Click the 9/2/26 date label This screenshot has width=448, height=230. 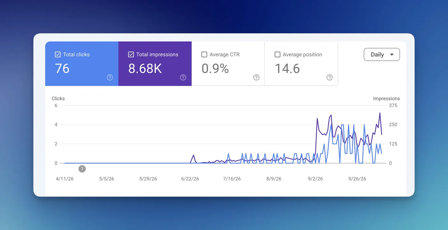coord(315,179)
